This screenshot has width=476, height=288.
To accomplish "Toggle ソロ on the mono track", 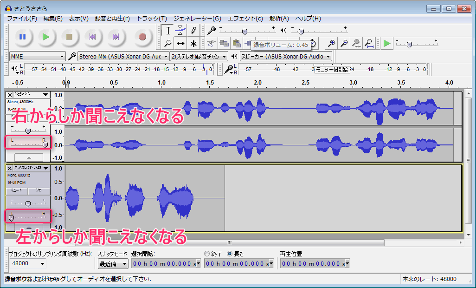I will coord(39,191).
